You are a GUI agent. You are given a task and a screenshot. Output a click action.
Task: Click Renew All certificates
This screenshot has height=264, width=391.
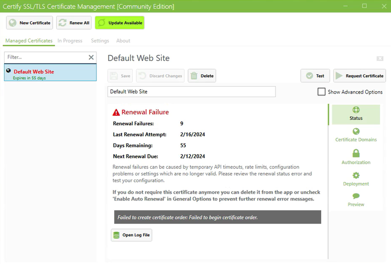(x=73, y=22)
